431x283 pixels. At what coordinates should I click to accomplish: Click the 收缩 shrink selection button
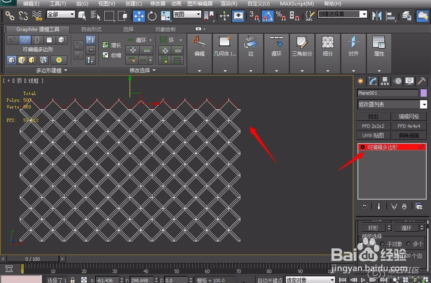pyautogui.click(x=112, y=55)
